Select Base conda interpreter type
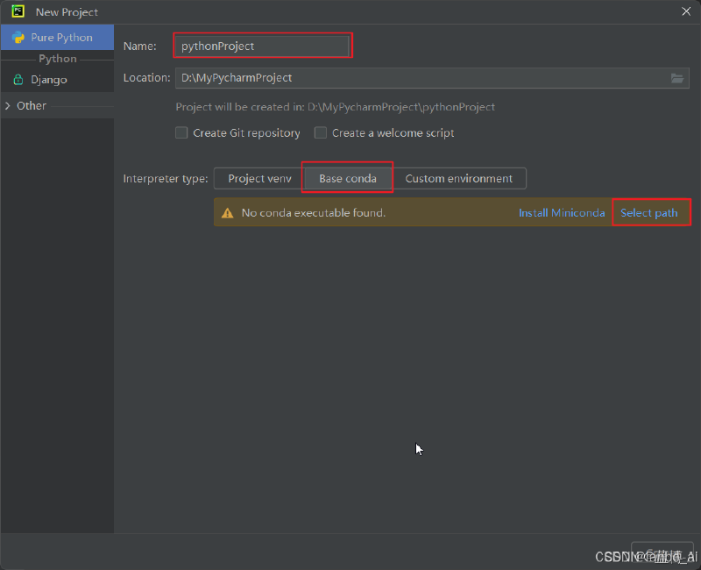Image resolution: width=701 pixels, height=570 pixels. (347, 179)
